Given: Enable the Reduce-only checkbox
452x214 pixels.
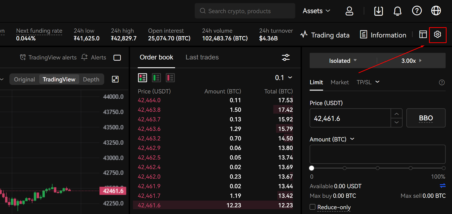Looking at the screenshot, I should [312, 207].
